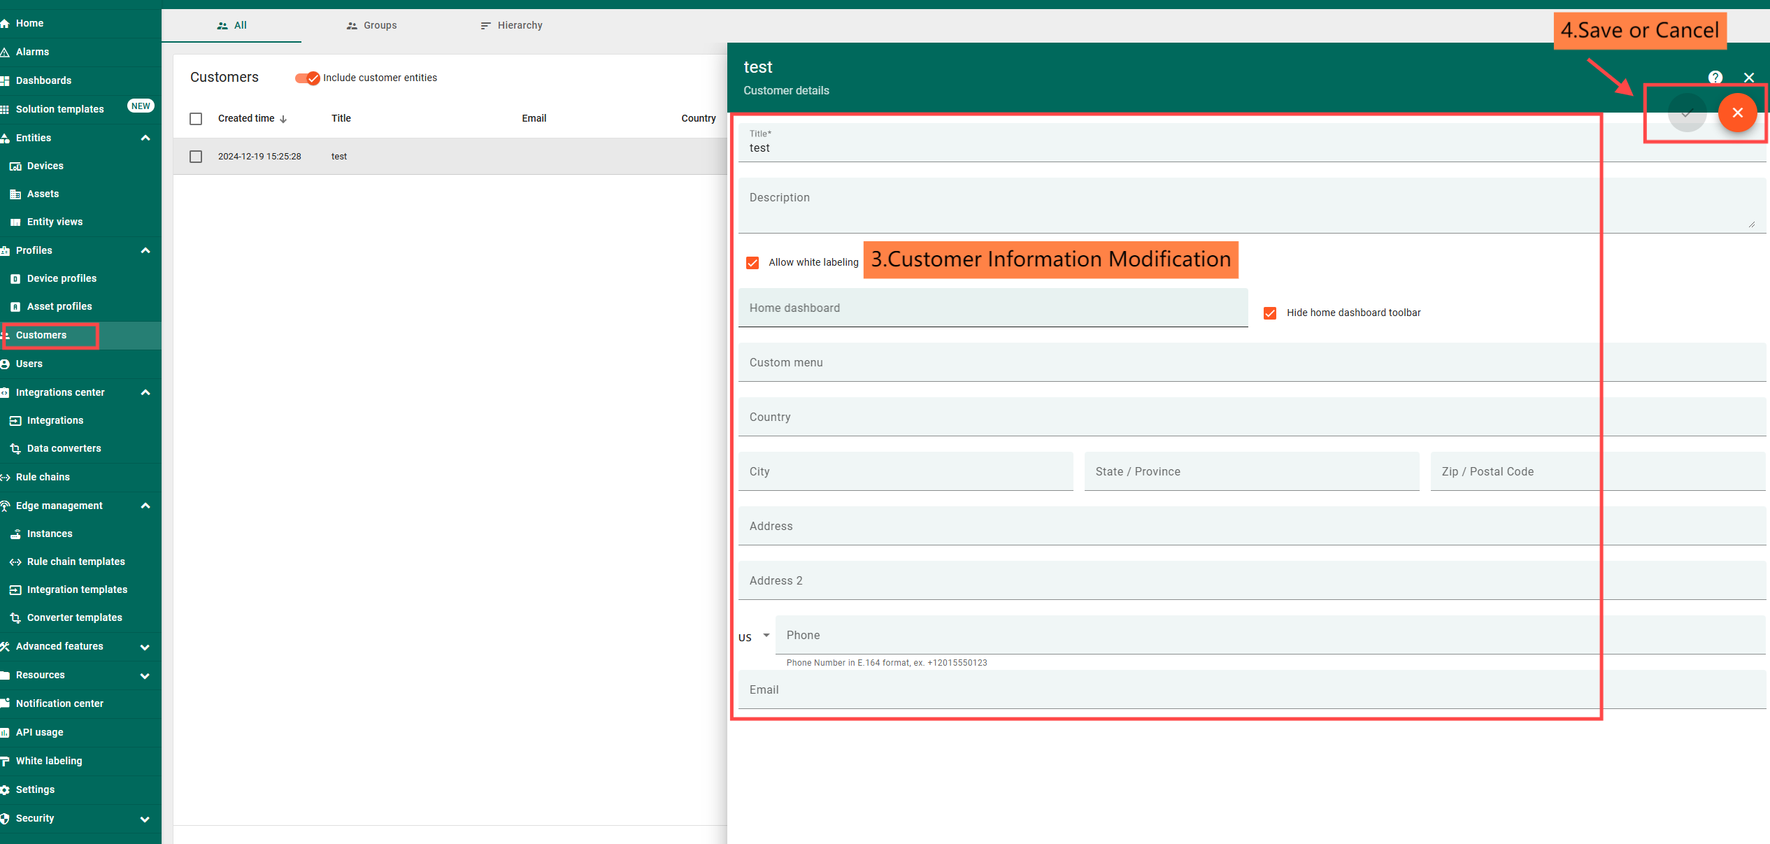Image resolution: width=1770 pixels, height=844 pixels.
Task: Click the orange cancel changes button
Action: coord(1737,113)
